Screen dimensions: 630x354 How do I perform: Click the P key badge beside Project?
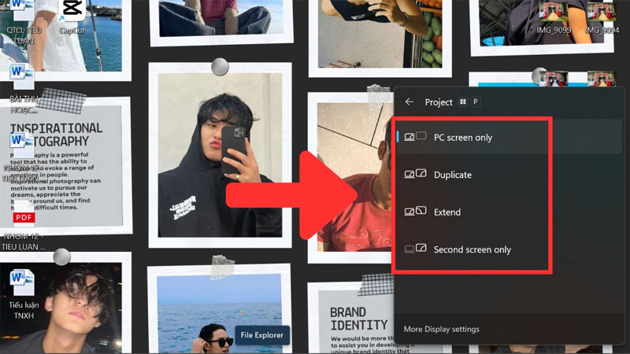476,102
